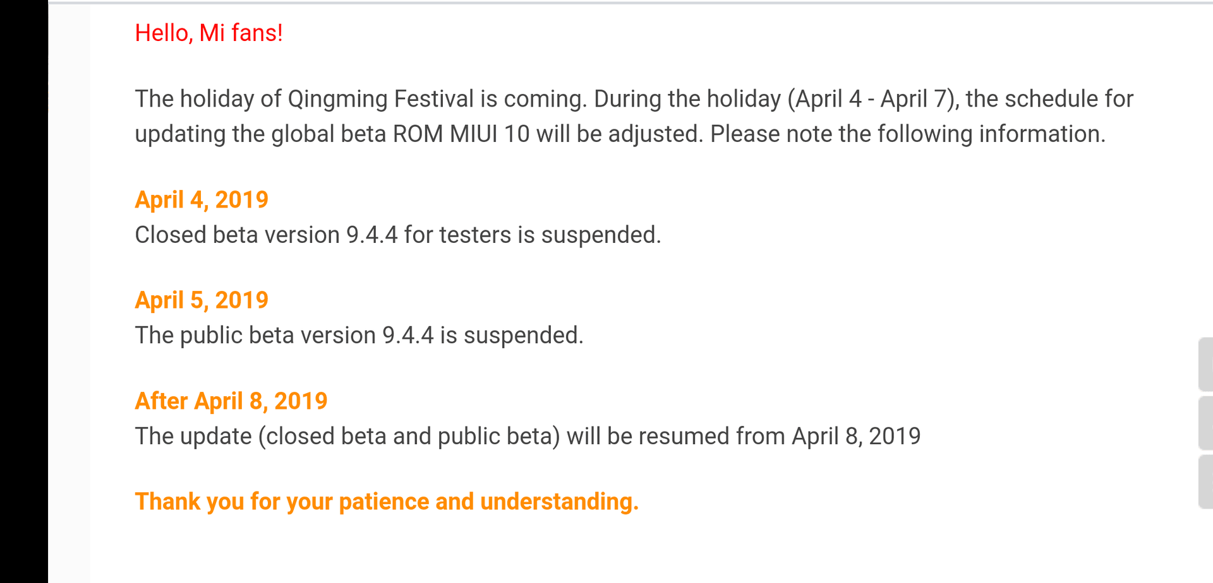Click the "After April 8, 2019" heading
The width and height of the screenshot is (1213, 583).
pyautogui.click(x=231, y=401)
